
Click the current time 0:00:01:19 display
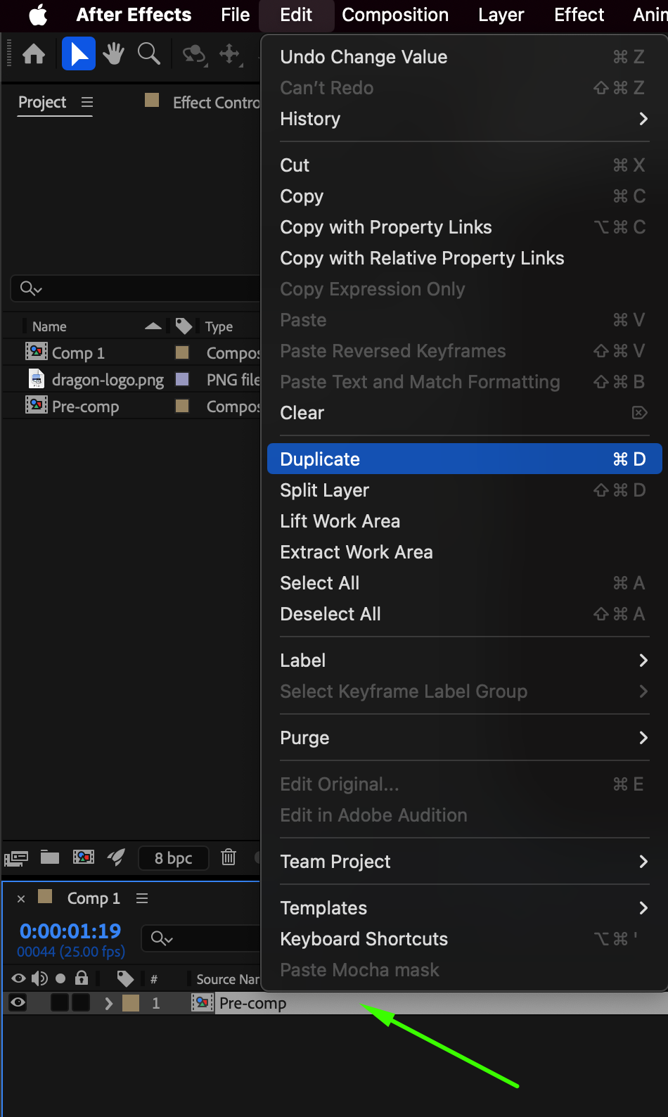coord(70,931)
